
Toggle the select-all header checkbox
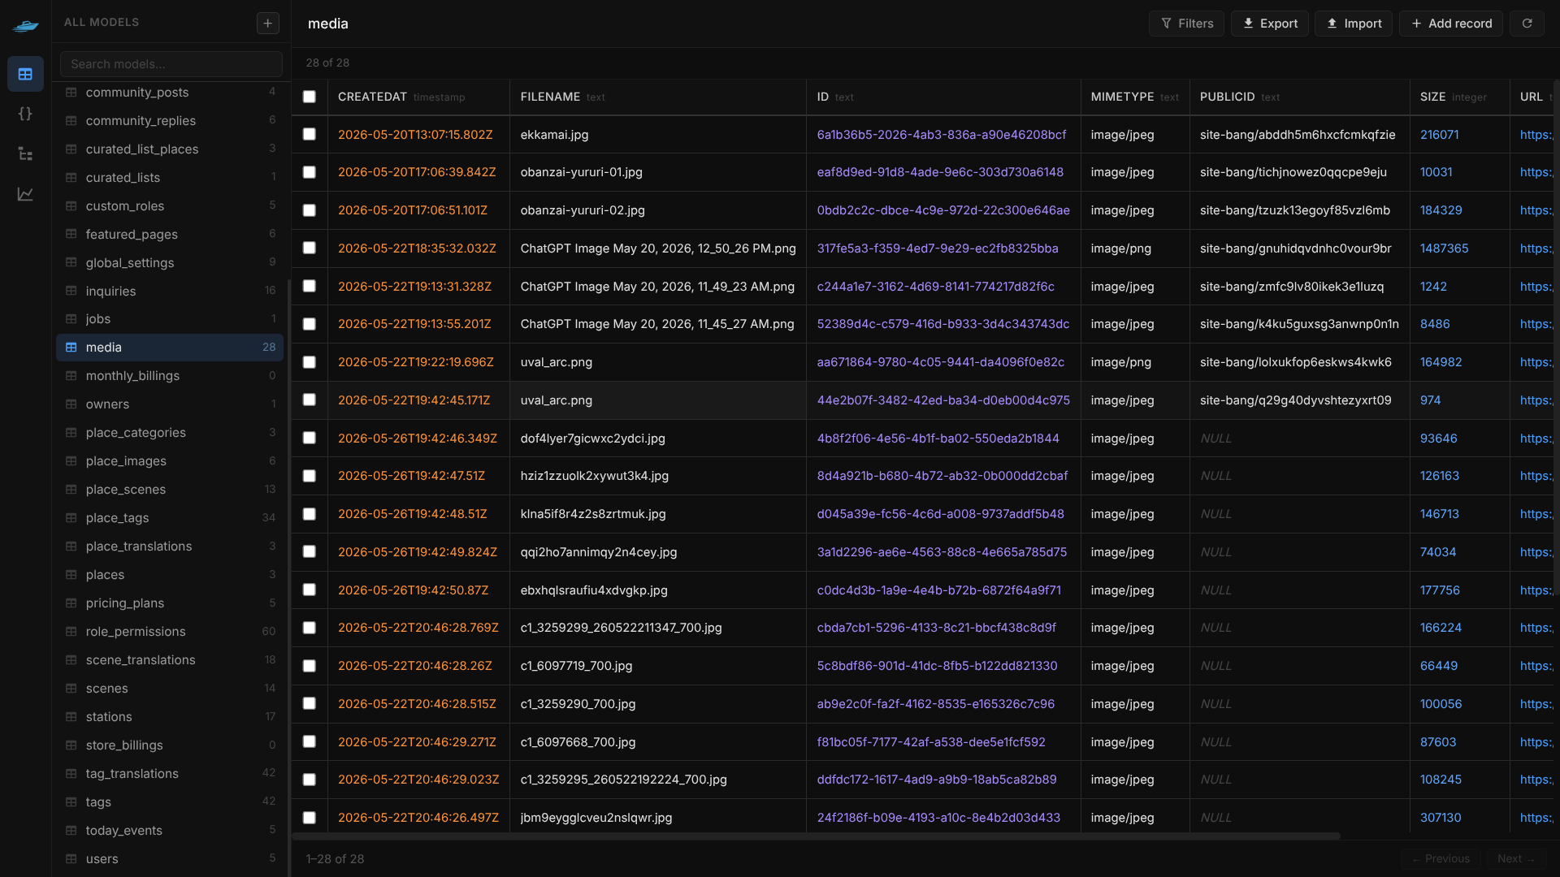[x=310, y=97]
